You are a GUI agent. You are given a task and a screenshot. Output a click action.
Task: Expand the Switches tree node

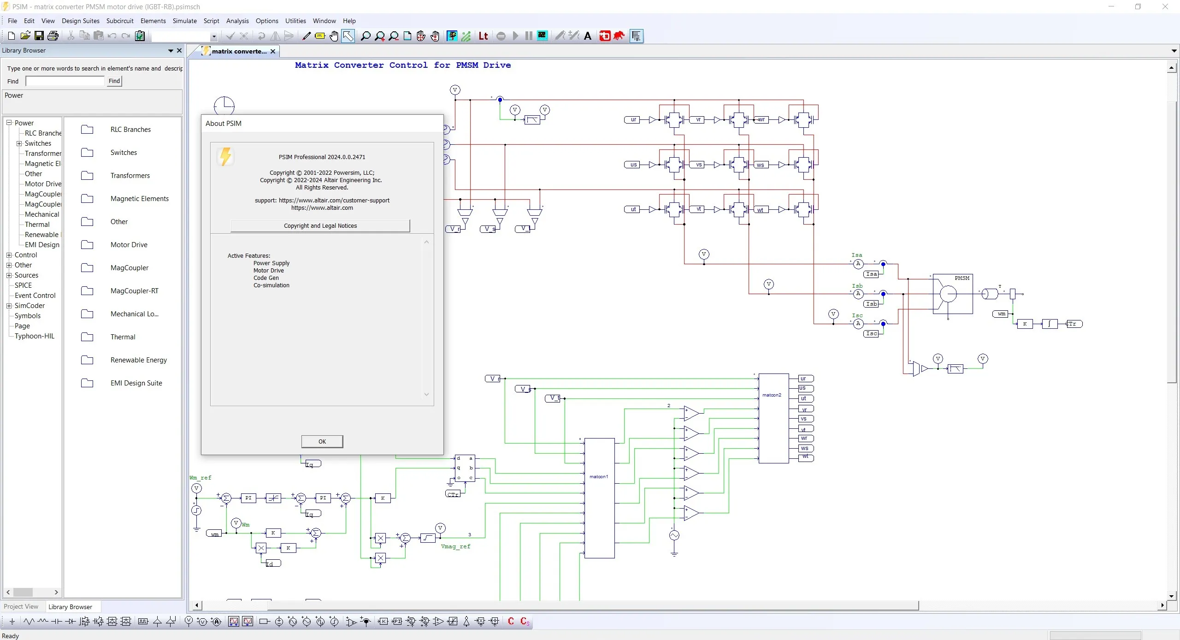[x=19, y=143]
